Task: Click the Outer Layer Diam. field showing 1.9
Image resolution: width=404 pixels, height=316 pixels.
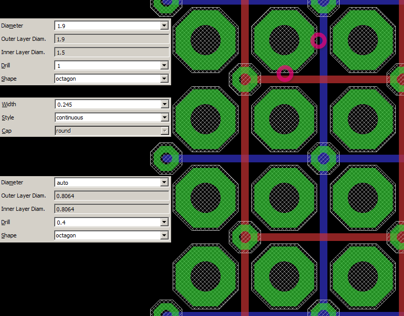Action: [111, 39]
